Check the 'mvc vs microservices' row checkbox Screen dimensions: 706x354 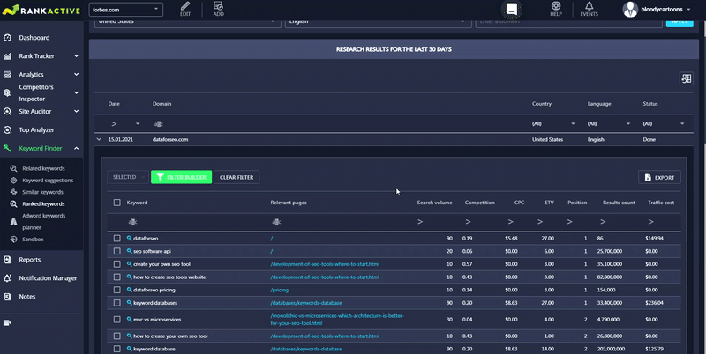pyautogui.click(x=117, y=320)
